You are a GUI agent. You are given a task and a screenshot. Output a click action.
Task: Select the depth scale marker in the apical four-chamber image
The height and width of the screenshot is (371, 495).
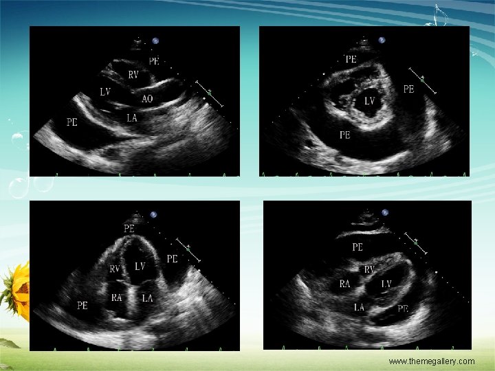pos(188,250)
